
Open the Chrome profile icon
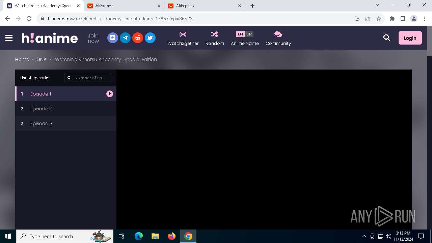414,19
